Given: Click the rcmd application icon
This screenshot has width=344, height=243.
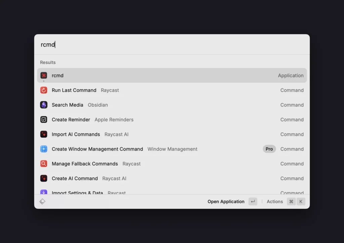Looking at the screenshot, I should click(x=44, y=76).
